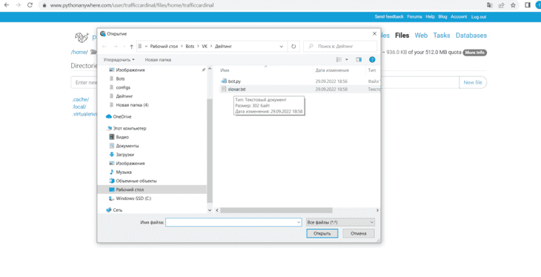Expand the Упорядочить dropdown menu
This screenshot has width=541, height=277.
pos(119,60)
